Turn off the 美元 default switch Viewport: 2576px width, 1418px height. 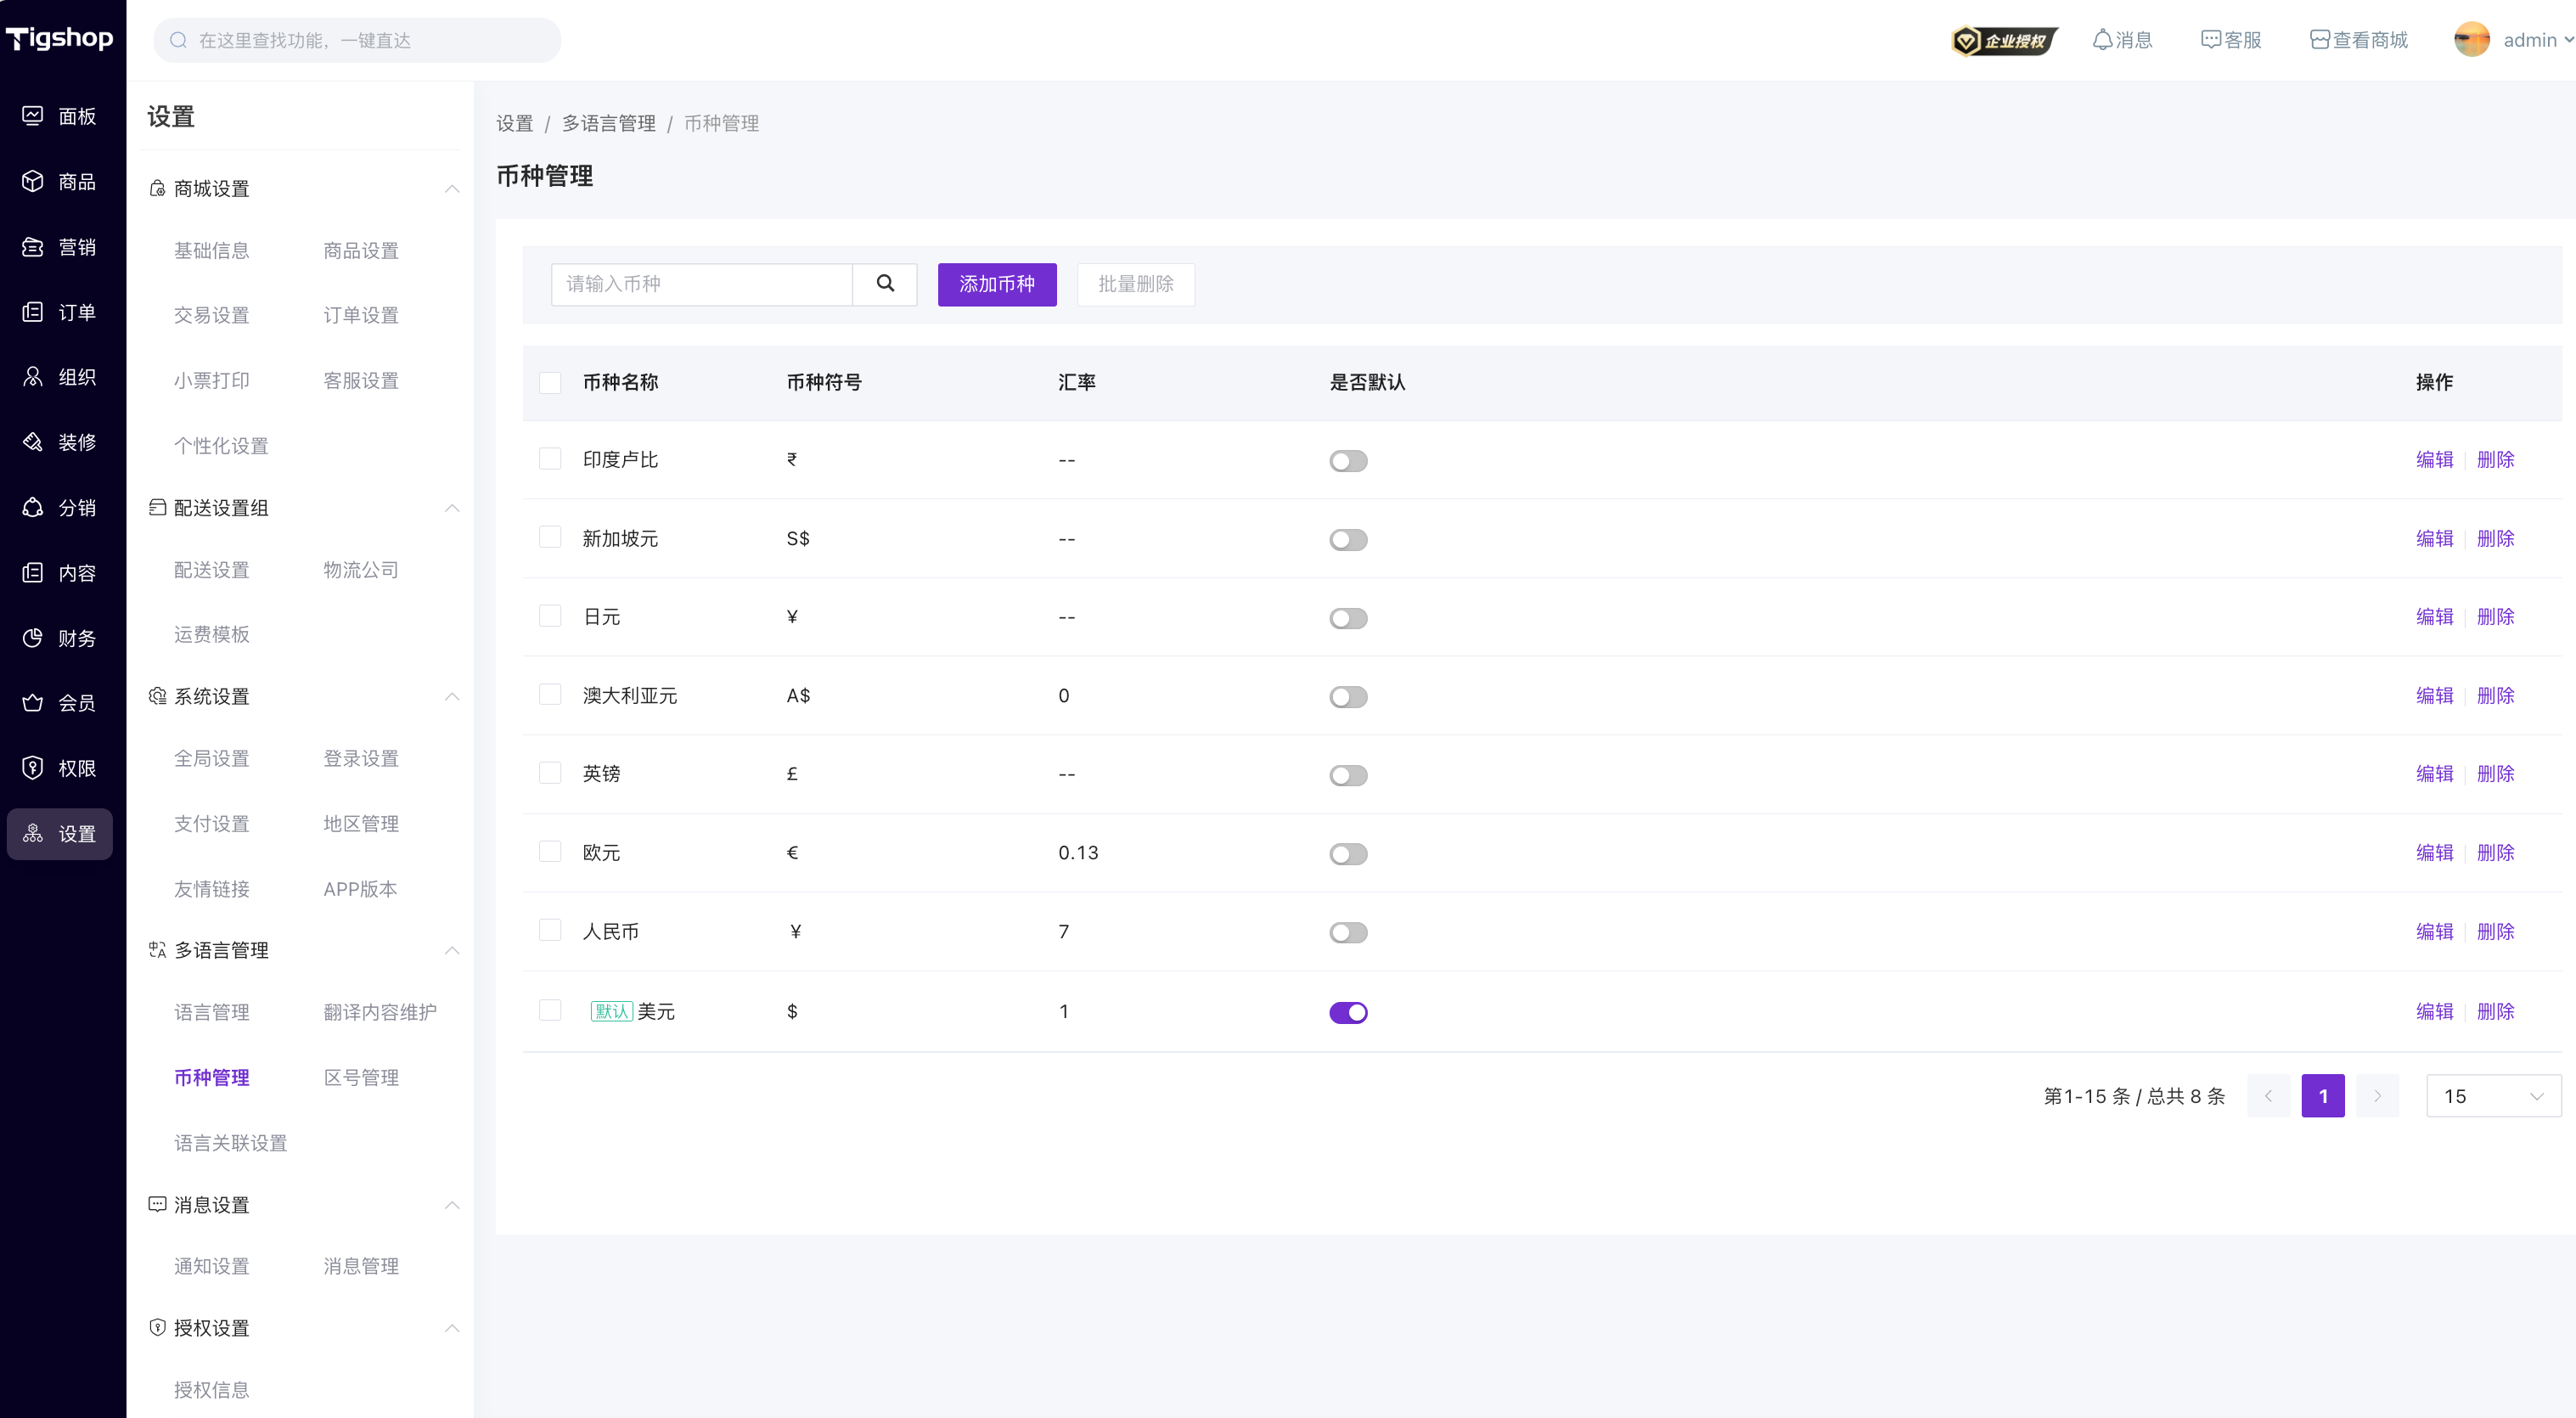coord(1347,1012)
